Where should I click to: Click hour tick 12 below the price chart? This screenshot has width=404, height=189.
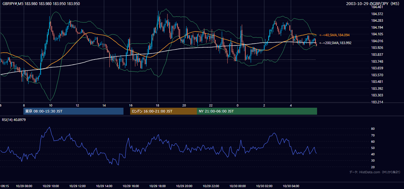click(x=77, y=105)
